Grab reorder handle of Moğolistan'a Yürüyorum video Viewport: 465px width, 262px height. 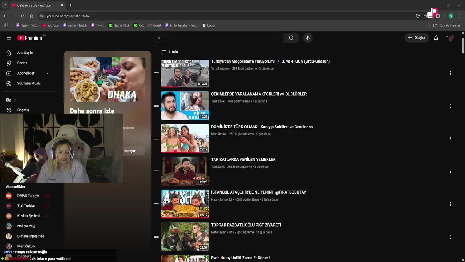click(x=156, y=73)
